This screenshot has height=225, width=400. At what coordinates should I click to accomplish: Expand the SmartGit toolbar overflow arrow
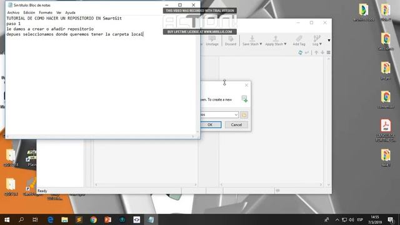click(x=329, y=41)
